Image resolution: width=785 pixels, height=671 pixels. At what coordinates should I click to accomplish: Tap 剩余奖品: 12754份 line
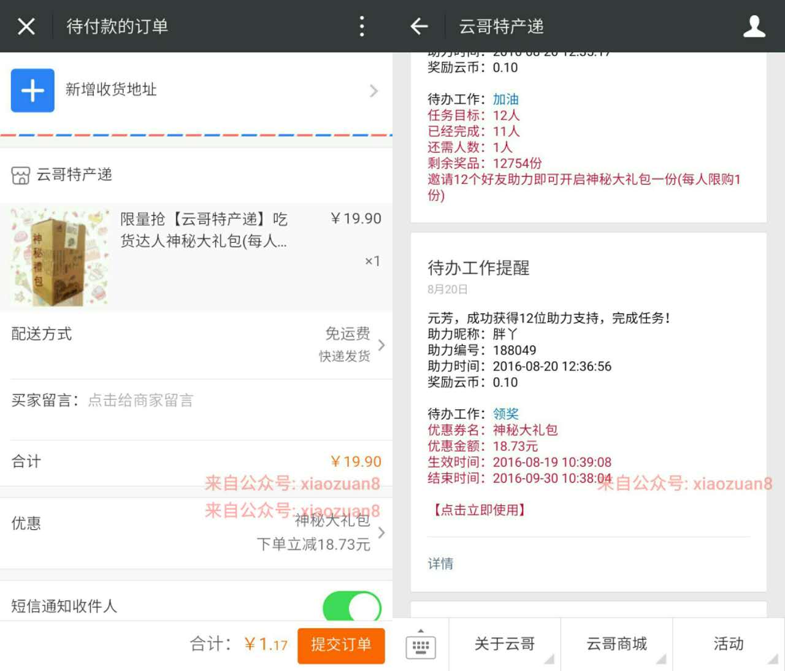click(484, 163)
